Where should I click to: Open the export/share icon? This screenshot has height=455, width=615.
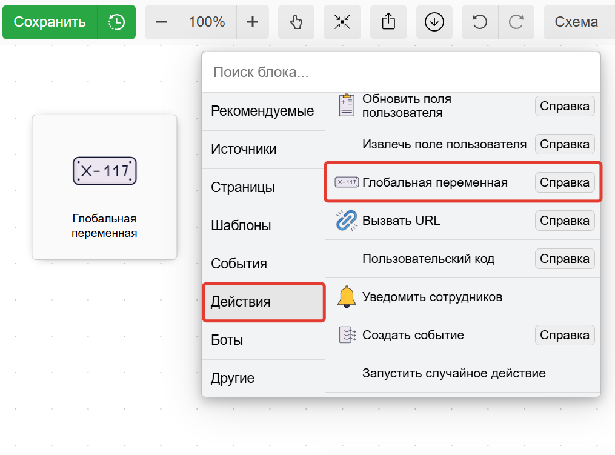coord(388,22)
